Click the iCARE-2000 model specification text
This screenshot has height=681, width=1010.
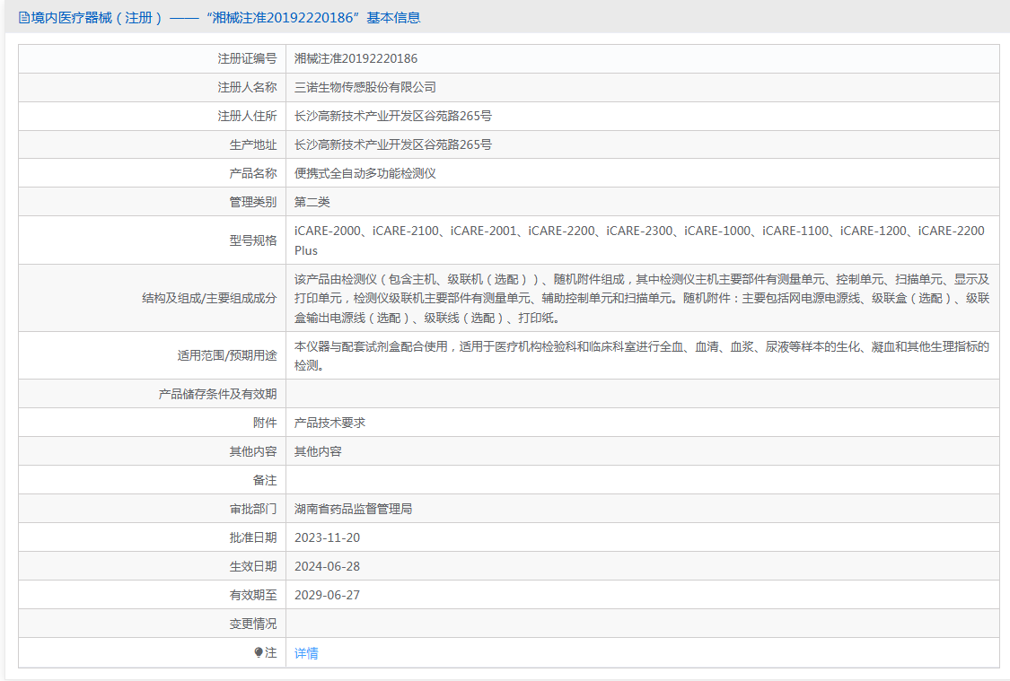(x=327, y=231)
